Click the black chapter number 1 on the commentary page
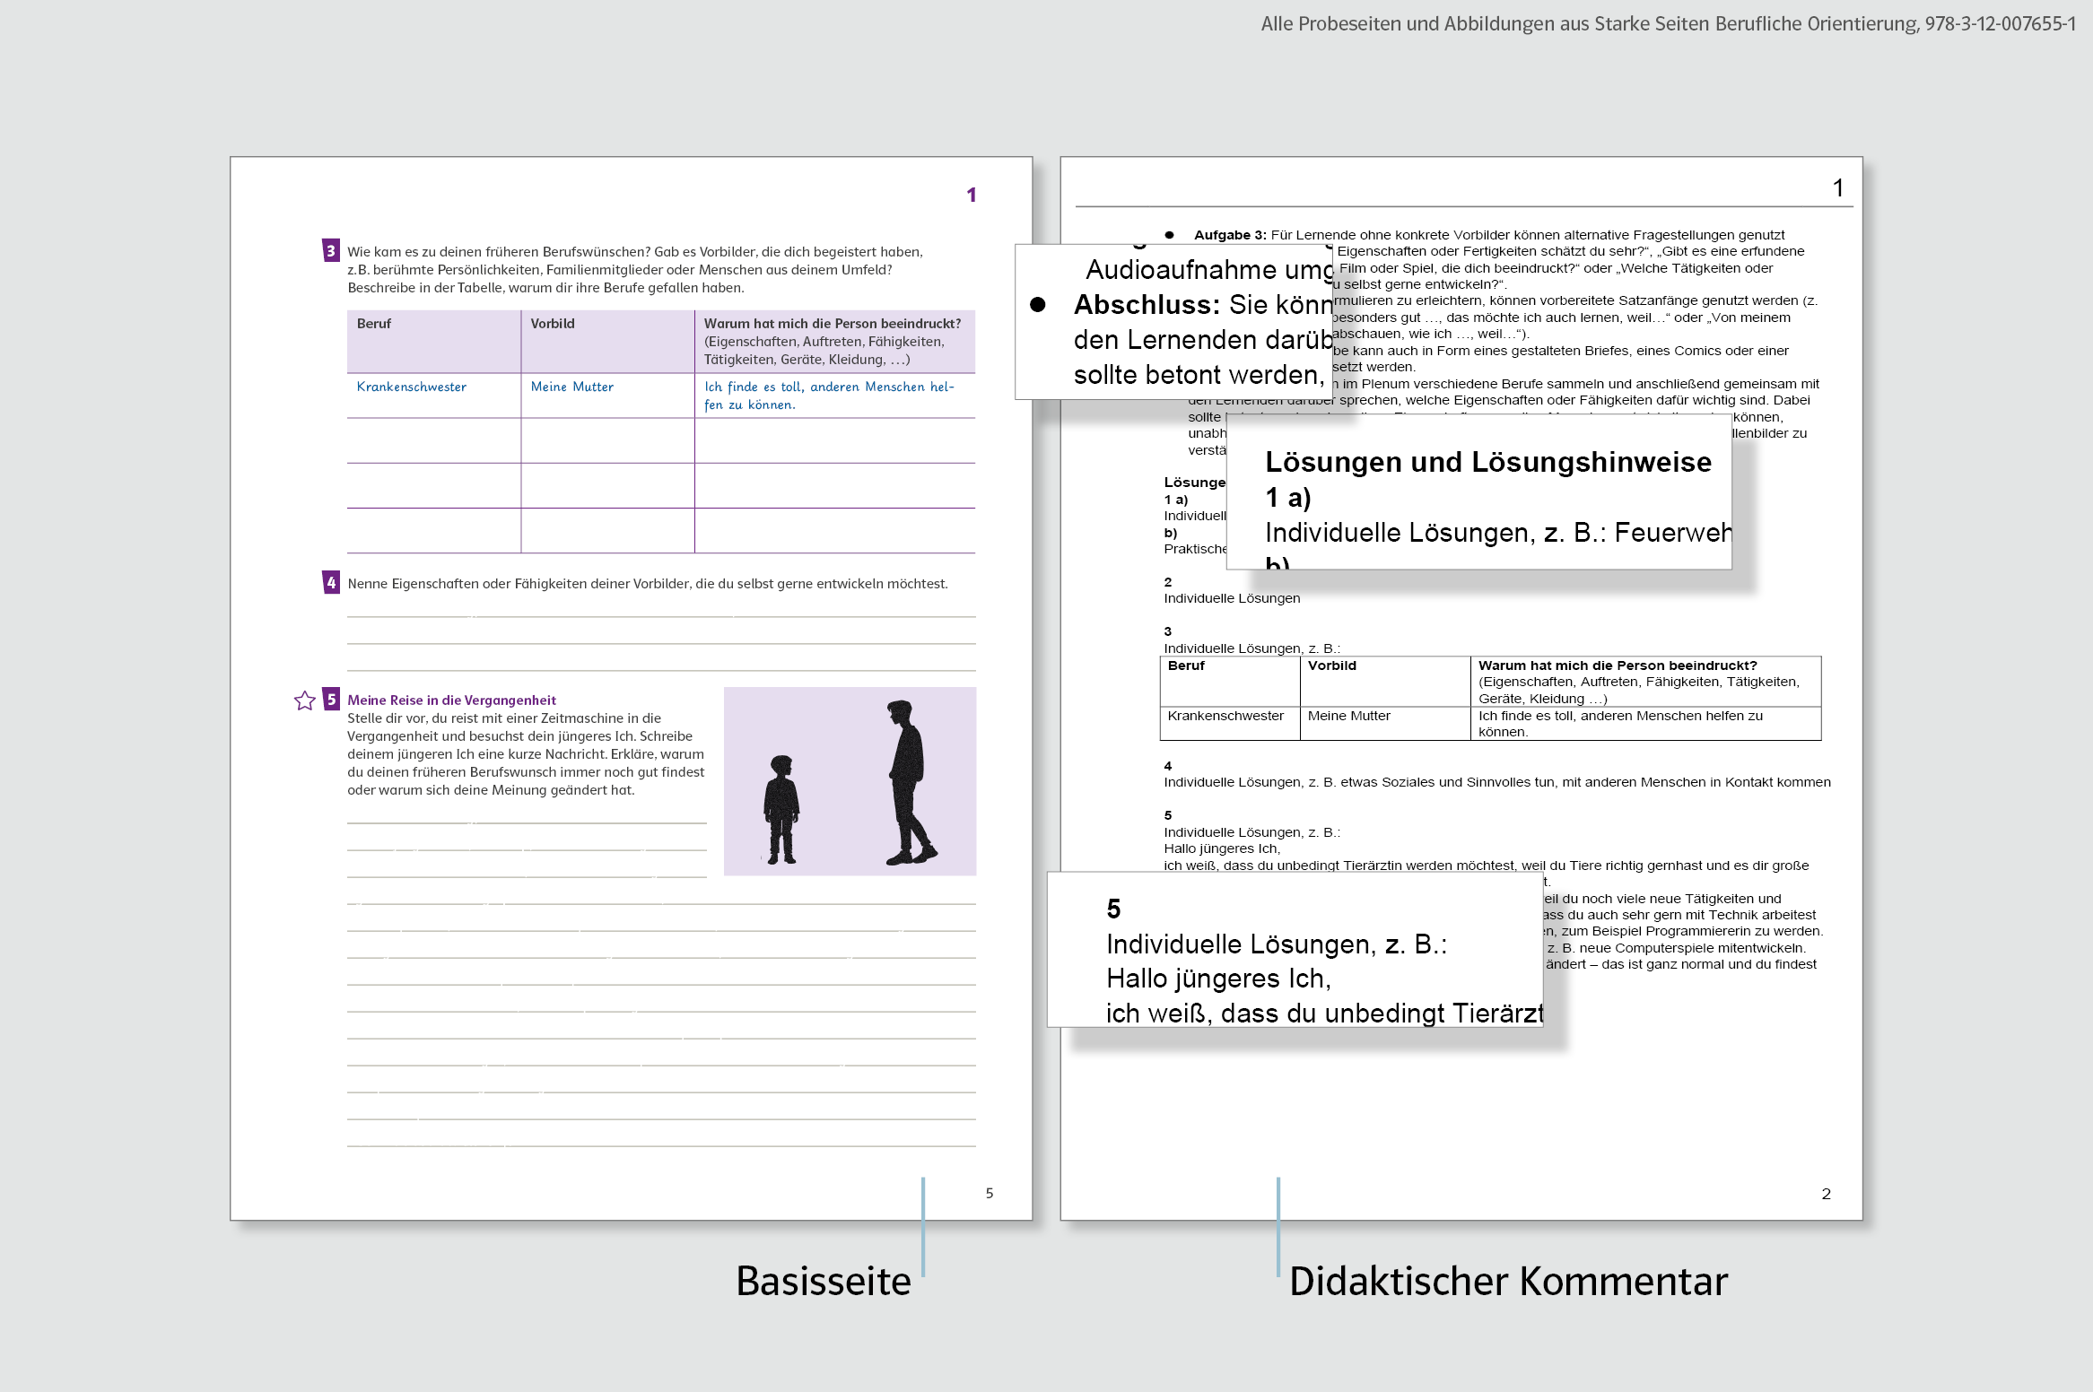The image size is (2093, 1392). 1838,187
